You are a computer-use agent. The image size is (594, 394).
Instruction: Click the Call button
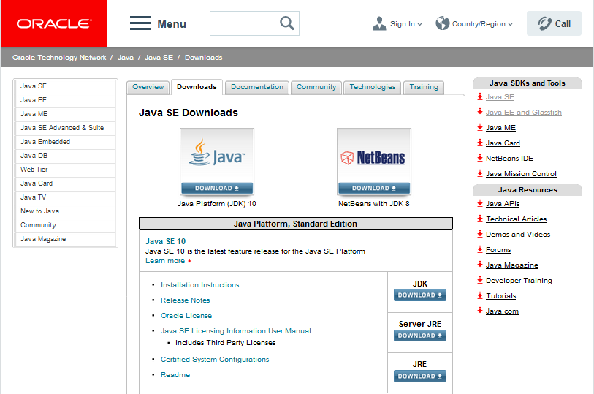click(x=554, y=23)
